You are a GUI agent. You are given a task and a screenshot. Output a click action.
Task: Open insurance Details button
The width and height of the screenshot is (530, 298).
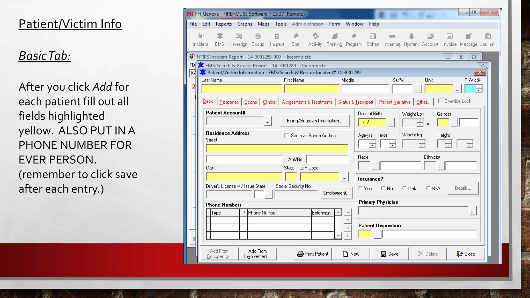463,188
